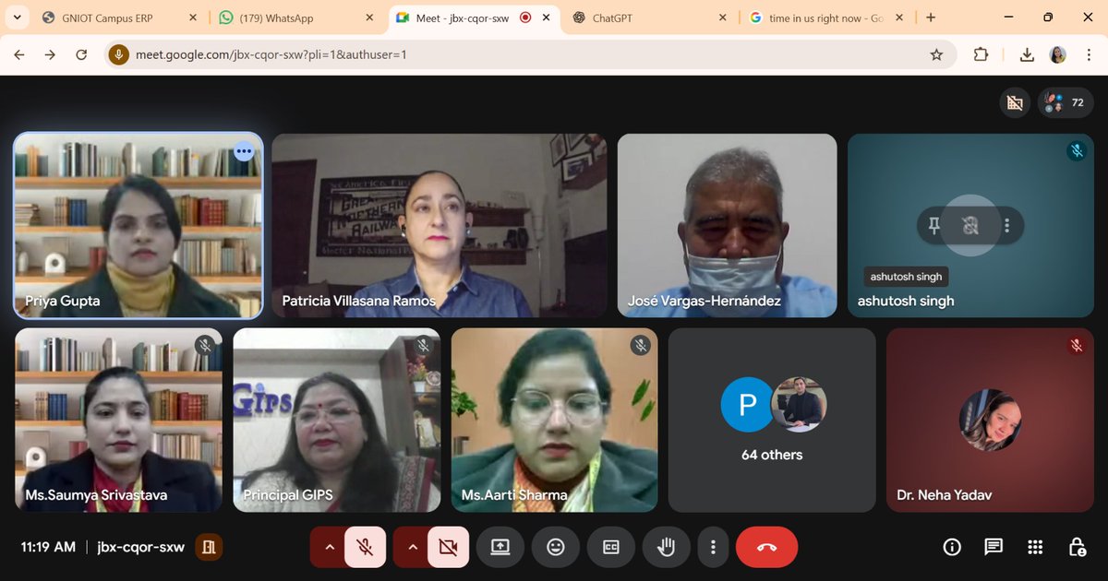Go back in browser history
The height and width of the screenshot is (581, 1108).
19,54
